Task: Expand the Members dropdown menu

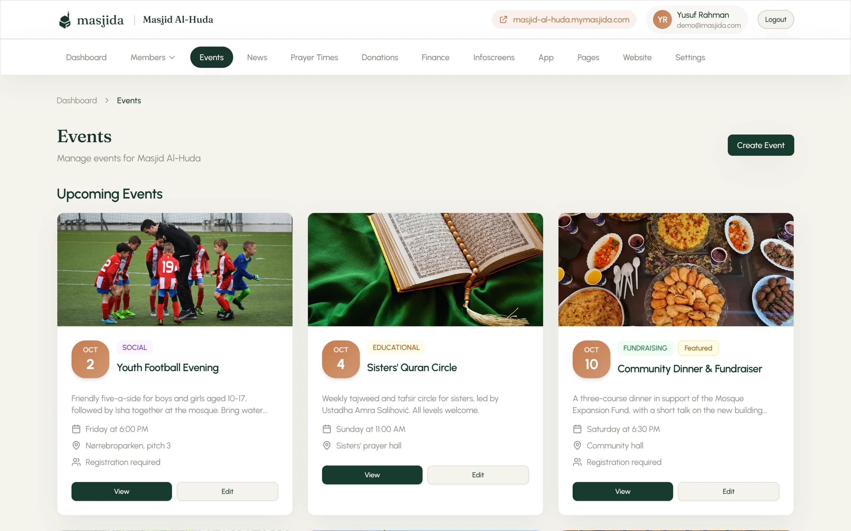Action: click(x=152, y=57)
